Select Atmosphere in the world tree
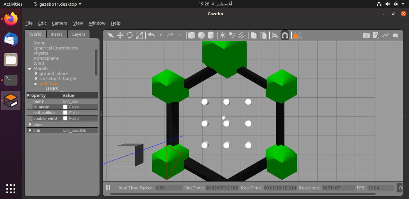The height and width of the screenshot is (199, 409). coord(46,58)
